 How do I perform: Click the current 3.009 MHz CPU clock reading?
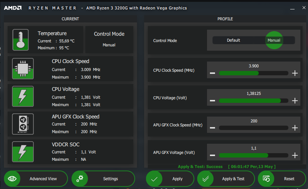click(x=90, y=70)
